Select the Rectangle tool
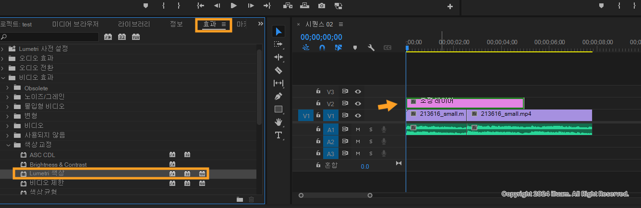641x208 pixels. coord(278,109)
